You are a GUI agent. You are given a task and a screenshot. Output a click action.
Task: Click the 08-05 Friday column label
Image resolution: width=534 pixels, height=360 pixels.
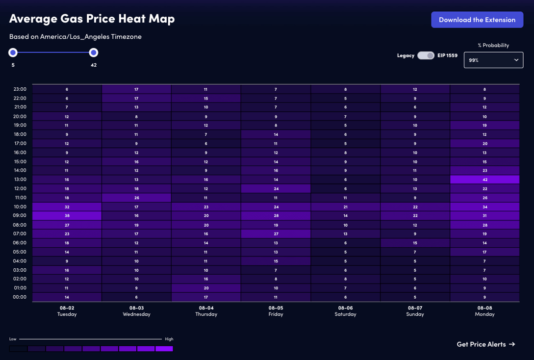click(276, 311)
